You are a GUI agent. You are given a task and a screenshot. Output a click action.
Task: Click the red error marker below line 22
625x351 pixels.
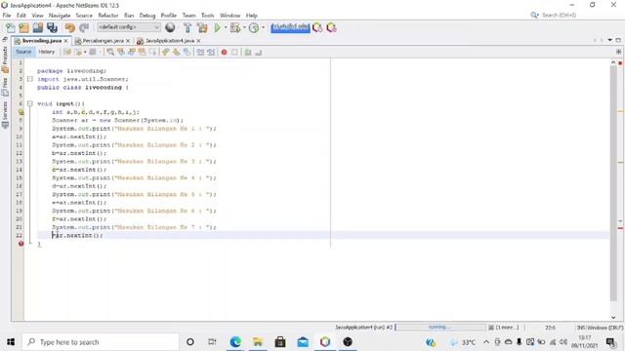(21, 244)
